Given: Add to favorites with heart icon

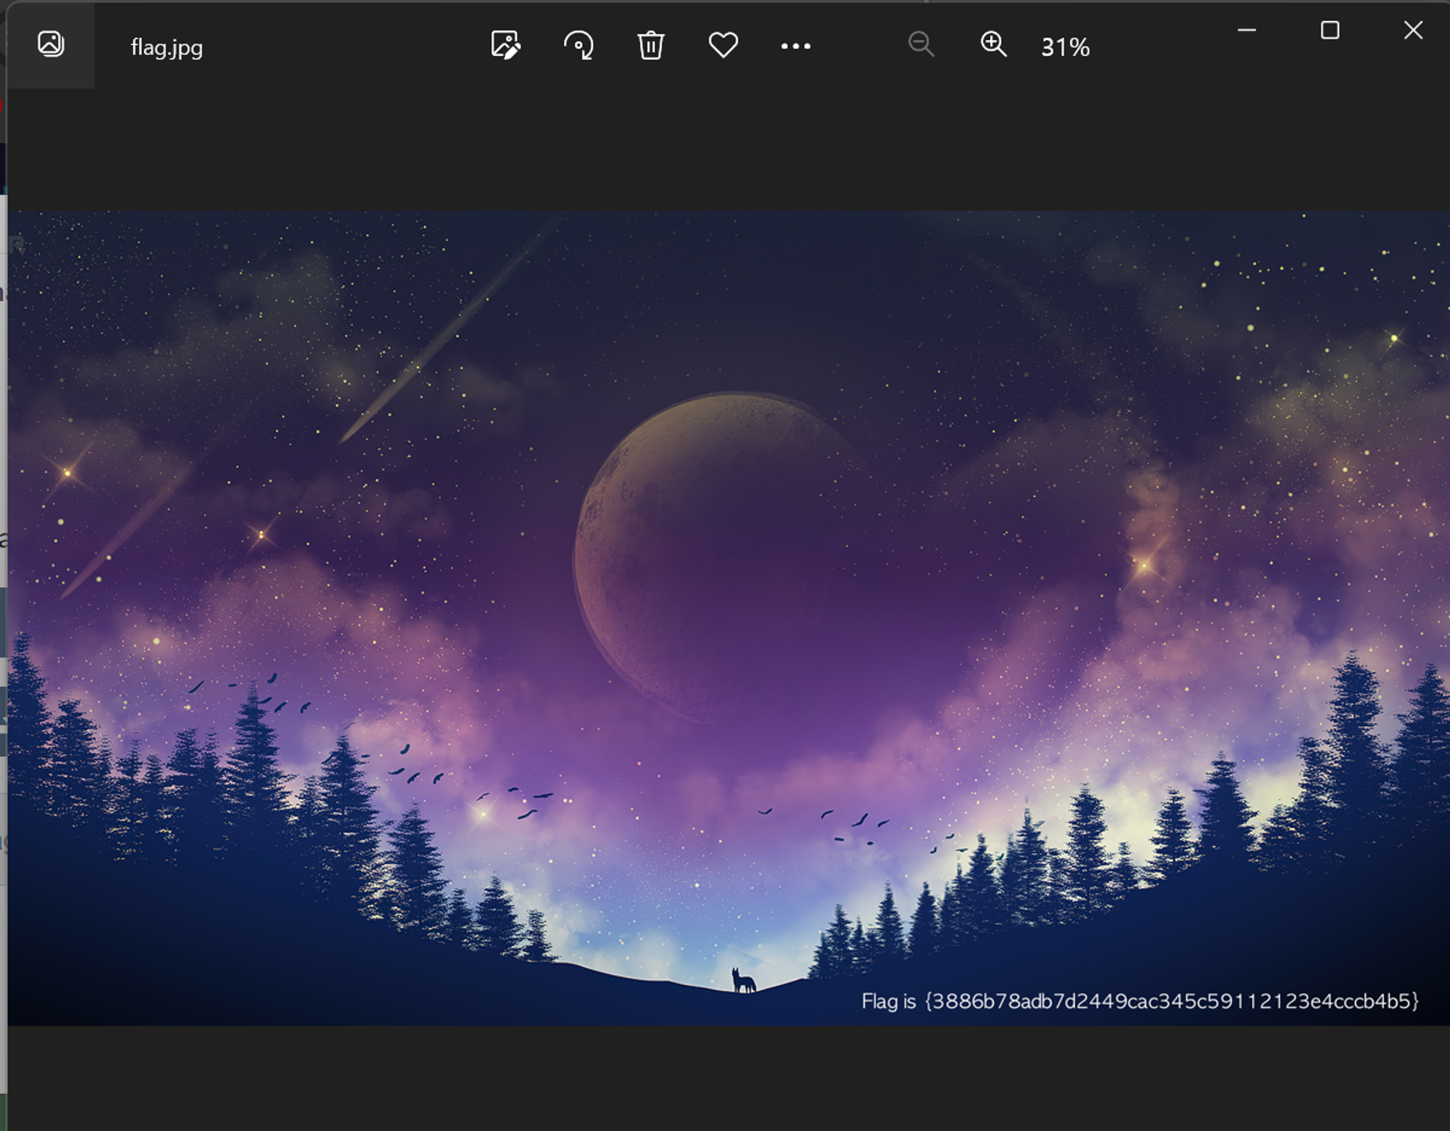Looking at the screenshot, I should tap(724, 45).
